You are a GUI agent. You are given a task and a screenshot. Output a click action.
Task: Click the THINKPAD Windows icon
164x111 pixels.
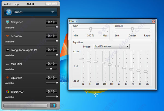pyautogui.click(x=8, y=92)
